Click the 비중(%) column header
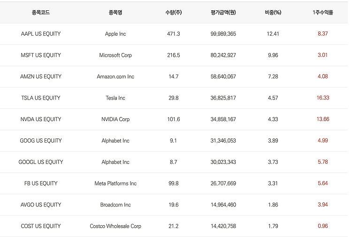This screenshot has width=352, height=237. [x=273, y=12]
